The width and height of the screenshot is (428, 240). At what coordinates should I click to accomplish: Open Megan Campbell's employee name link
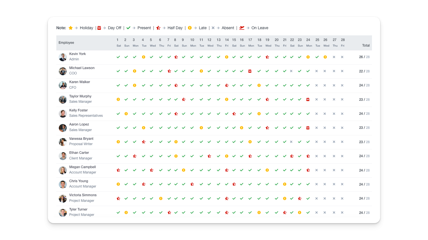(x=83, y=167)
